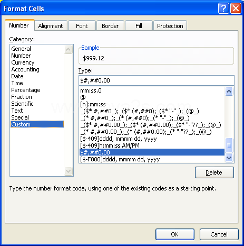Viewport: 244px width, 246px height.
Task: Pick the Fraction category
Action: pyautogui.click(x=37, y=97)
